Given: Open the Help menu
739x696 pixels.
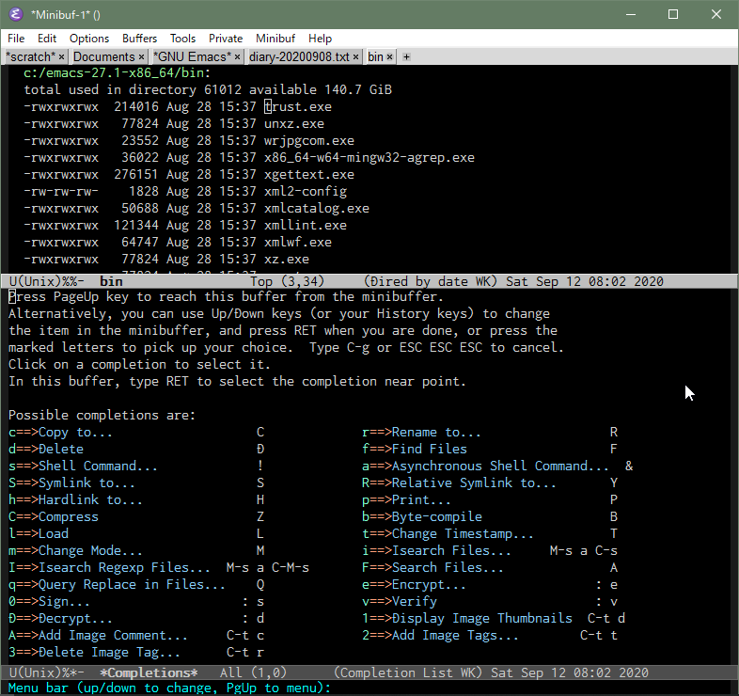Looking at the screenshot, I should 320,39.
